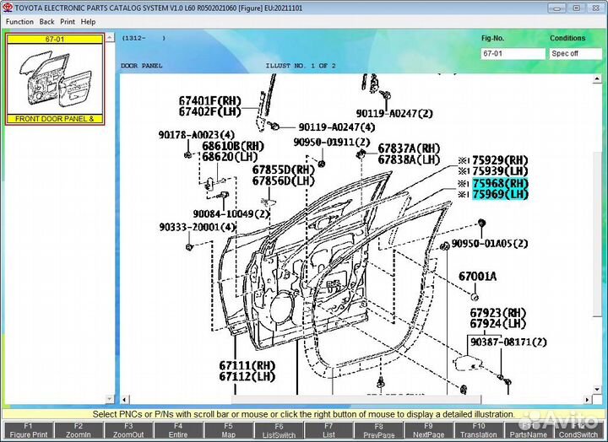Open the Help menu
Image resolution: width=608 pixels, height=442 pixels.
click(x=88, y=21)
